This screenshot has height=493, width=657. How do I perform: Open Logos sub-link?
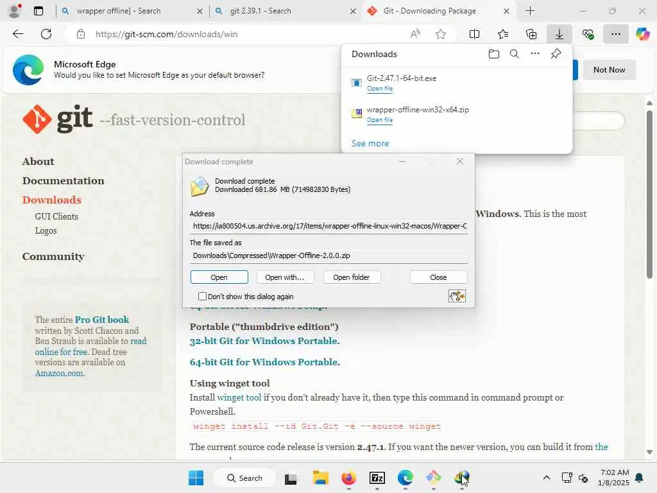click(x=46, y=230)
